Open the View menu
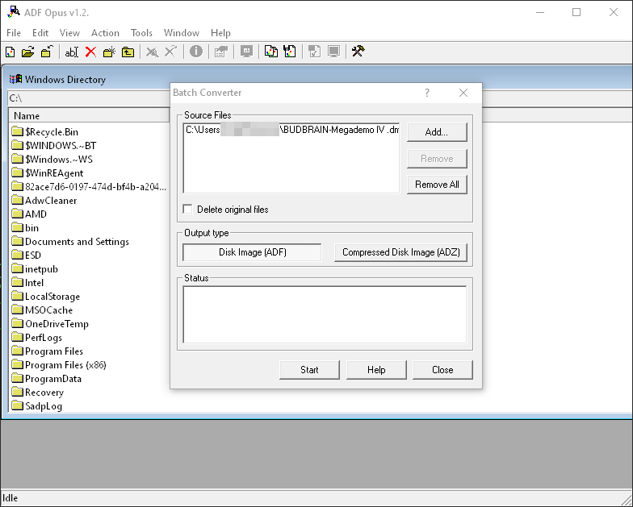This screenshot has width=633, height=507. [69, 33]
